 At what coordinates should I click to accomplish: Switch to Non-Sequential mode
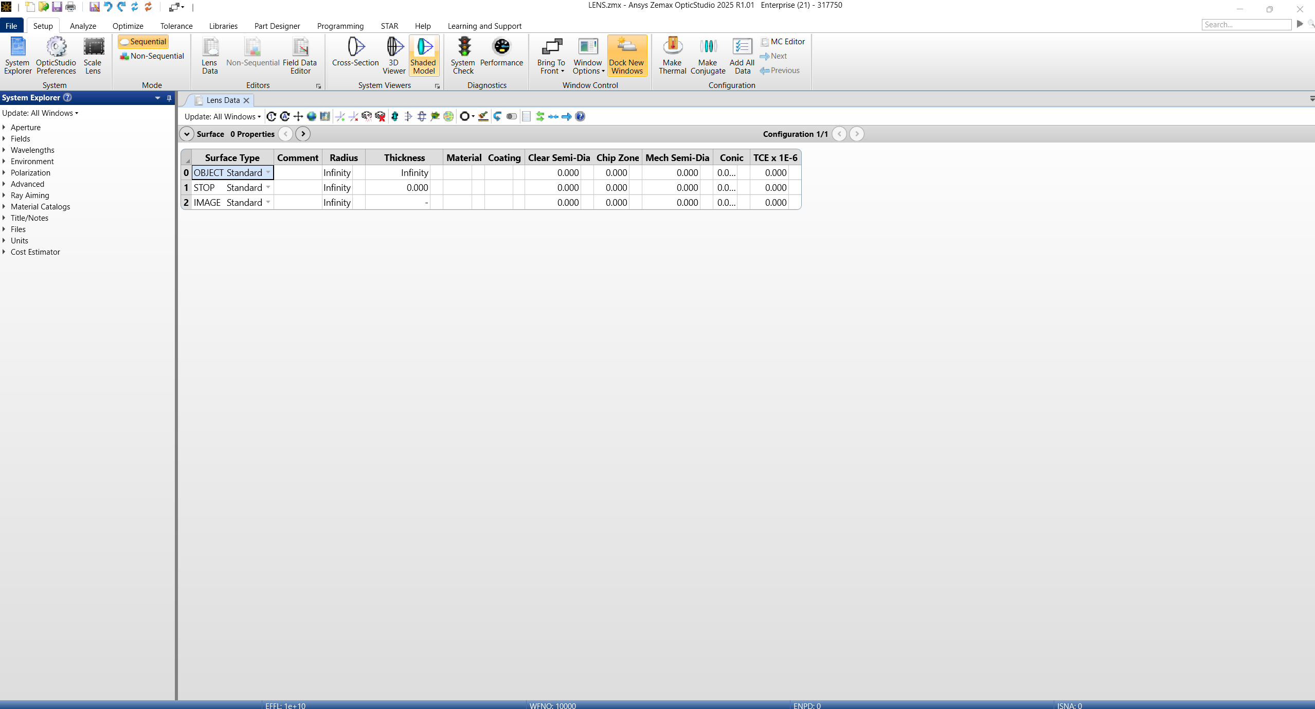pyautogui.click(x=152, y=56)
